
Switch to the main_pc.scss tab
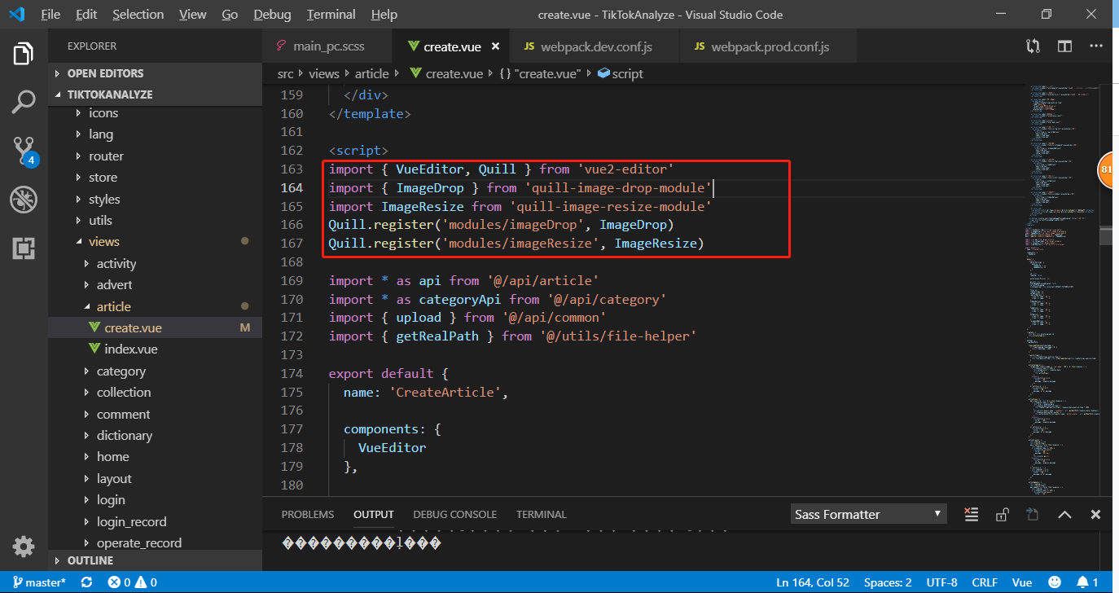click(327, 46)
